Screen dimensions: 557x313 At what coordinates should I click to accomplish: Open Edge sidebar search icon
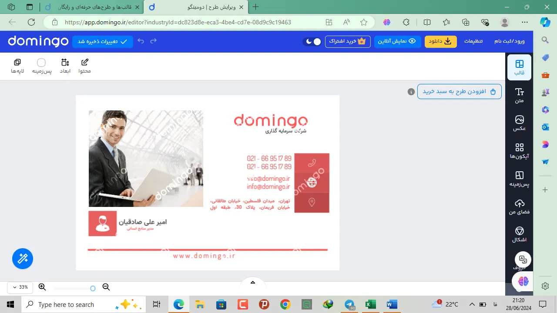pyautogui.click(x=545, y=40)
